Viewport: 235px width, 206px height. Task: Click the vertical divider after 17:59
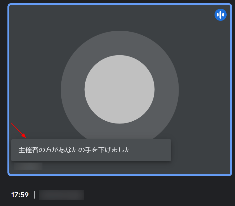coord(34,195)
